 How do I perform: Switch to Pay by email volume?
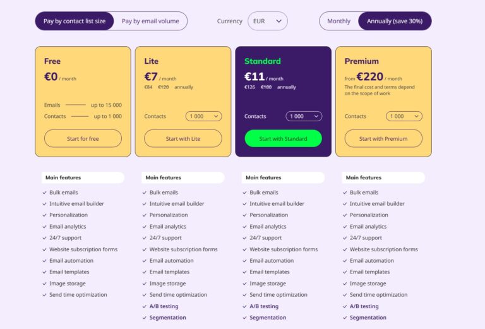coord(150,21)
